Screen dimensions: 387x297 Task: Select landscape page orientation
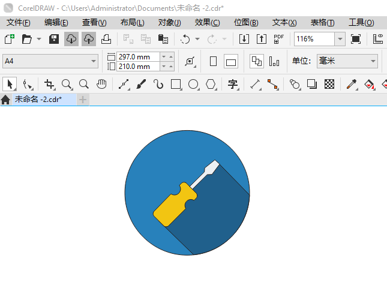231,61
